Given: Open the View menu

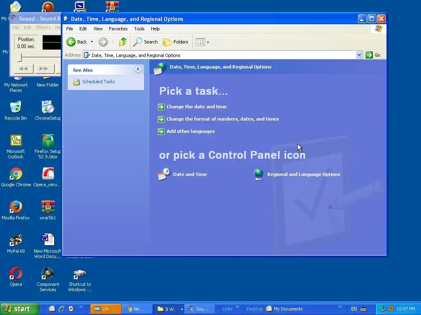Looking at the screenshot, I should click(98, 29).
